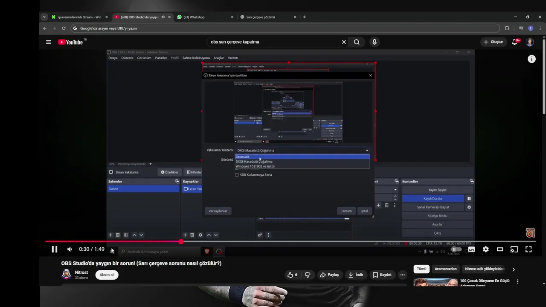Choose DXGI Masaüstü Çoğaltma list option

(x=302, y=162)
